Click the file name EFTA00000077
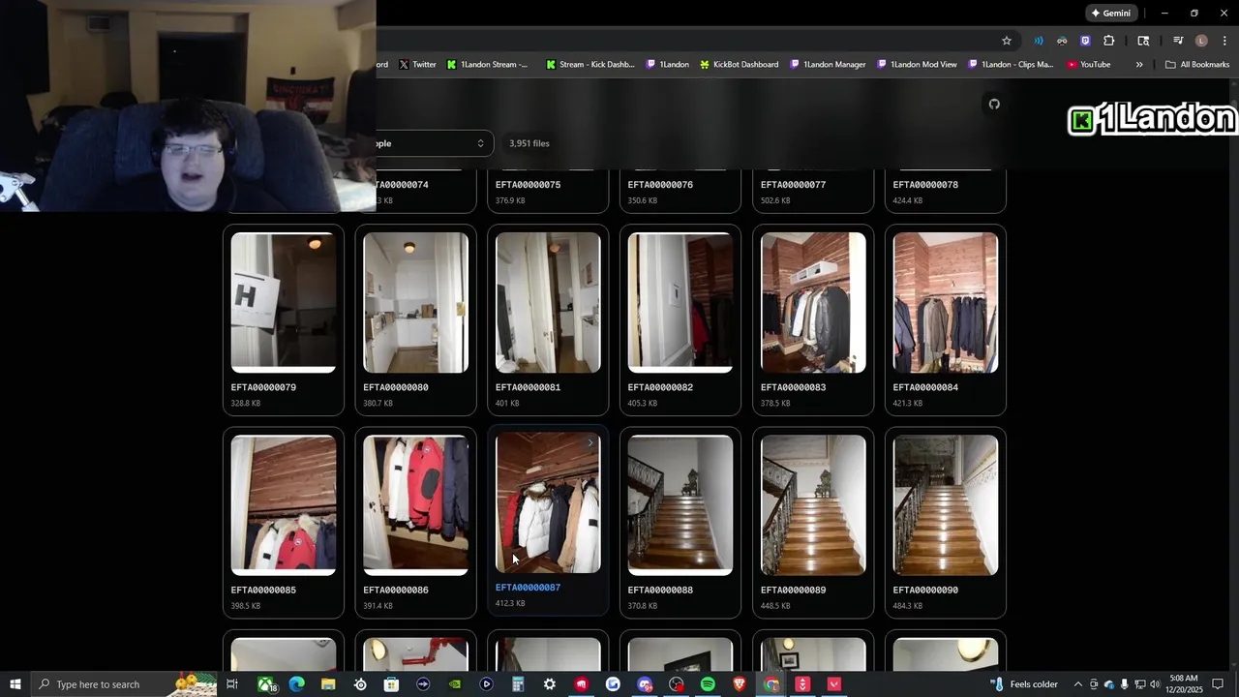1239x697 pixels. [793, 185]
